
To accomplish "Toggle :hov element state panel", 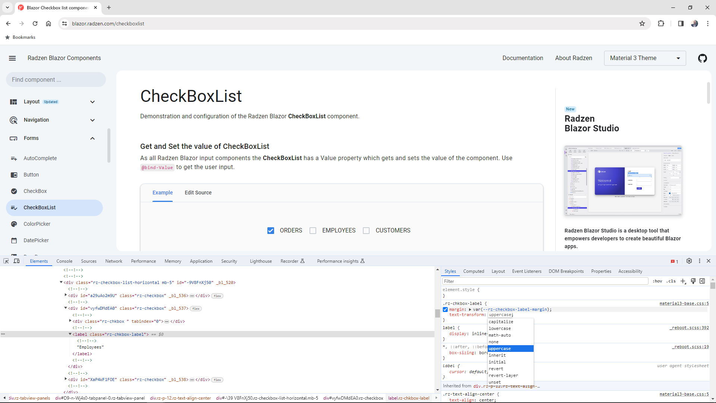I will [657, 281].
